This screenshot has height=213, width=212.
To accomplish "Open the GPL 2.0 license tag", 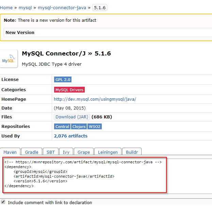I will tap(63, 80).
